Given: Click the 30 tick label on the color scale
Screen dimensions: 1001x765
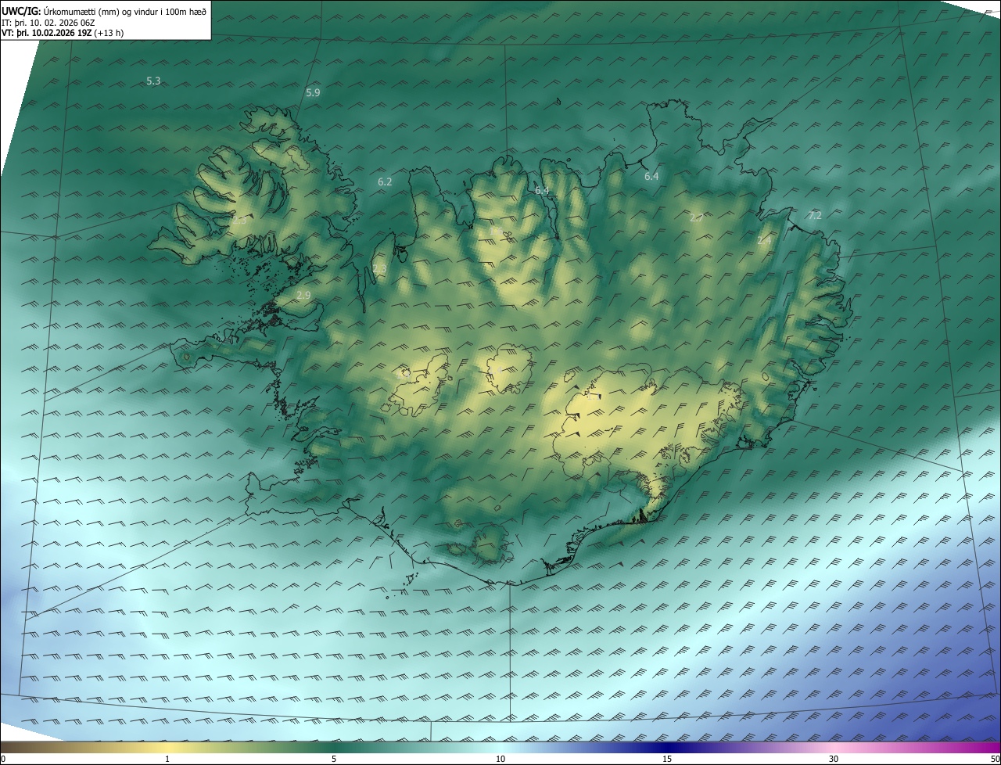Looking at the screenshot, I should point(834,759).
